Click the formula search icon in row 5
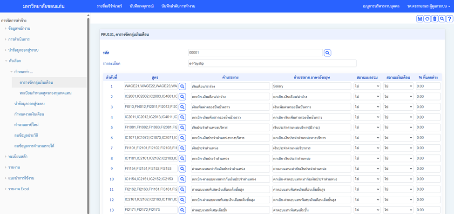454x214 pixels. tap(183, 127)
